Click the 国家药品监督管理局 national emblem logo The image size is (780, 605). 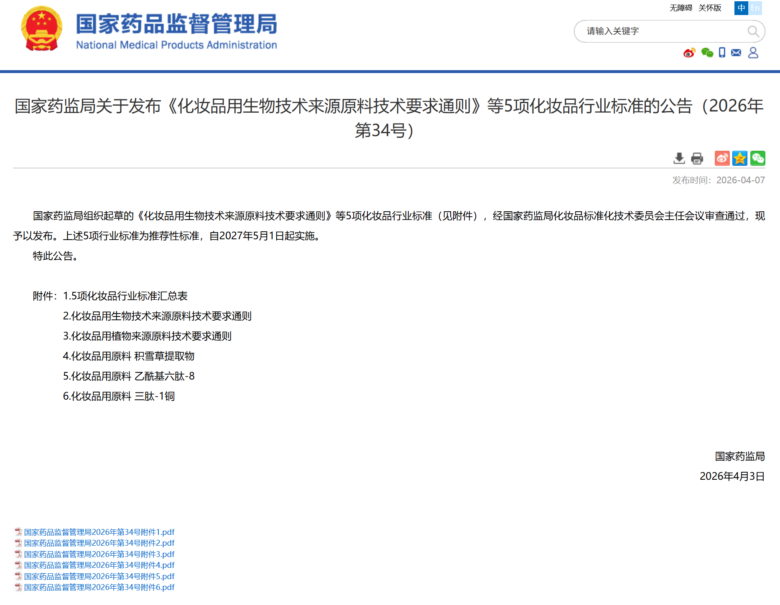point(41,29)
